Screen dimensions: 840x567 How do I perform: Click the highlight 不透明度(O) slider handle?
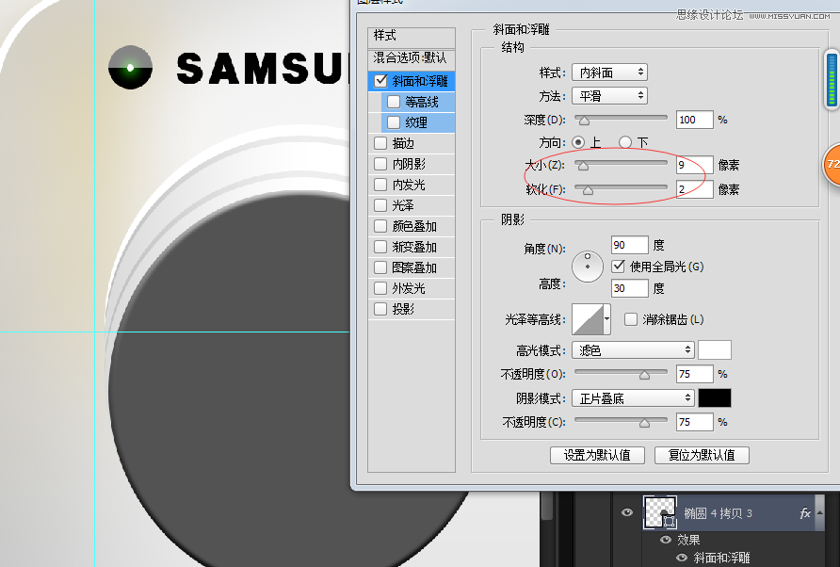pos(644,375)
